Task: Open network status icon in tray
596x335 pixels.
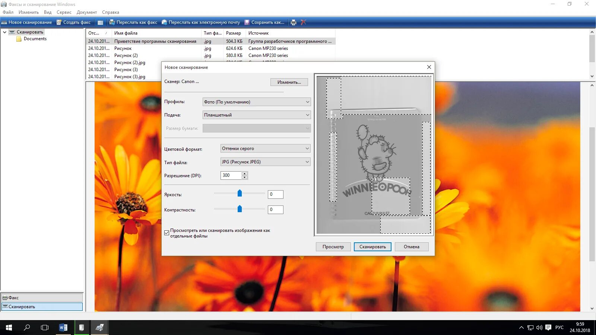Action: [530, 328]
